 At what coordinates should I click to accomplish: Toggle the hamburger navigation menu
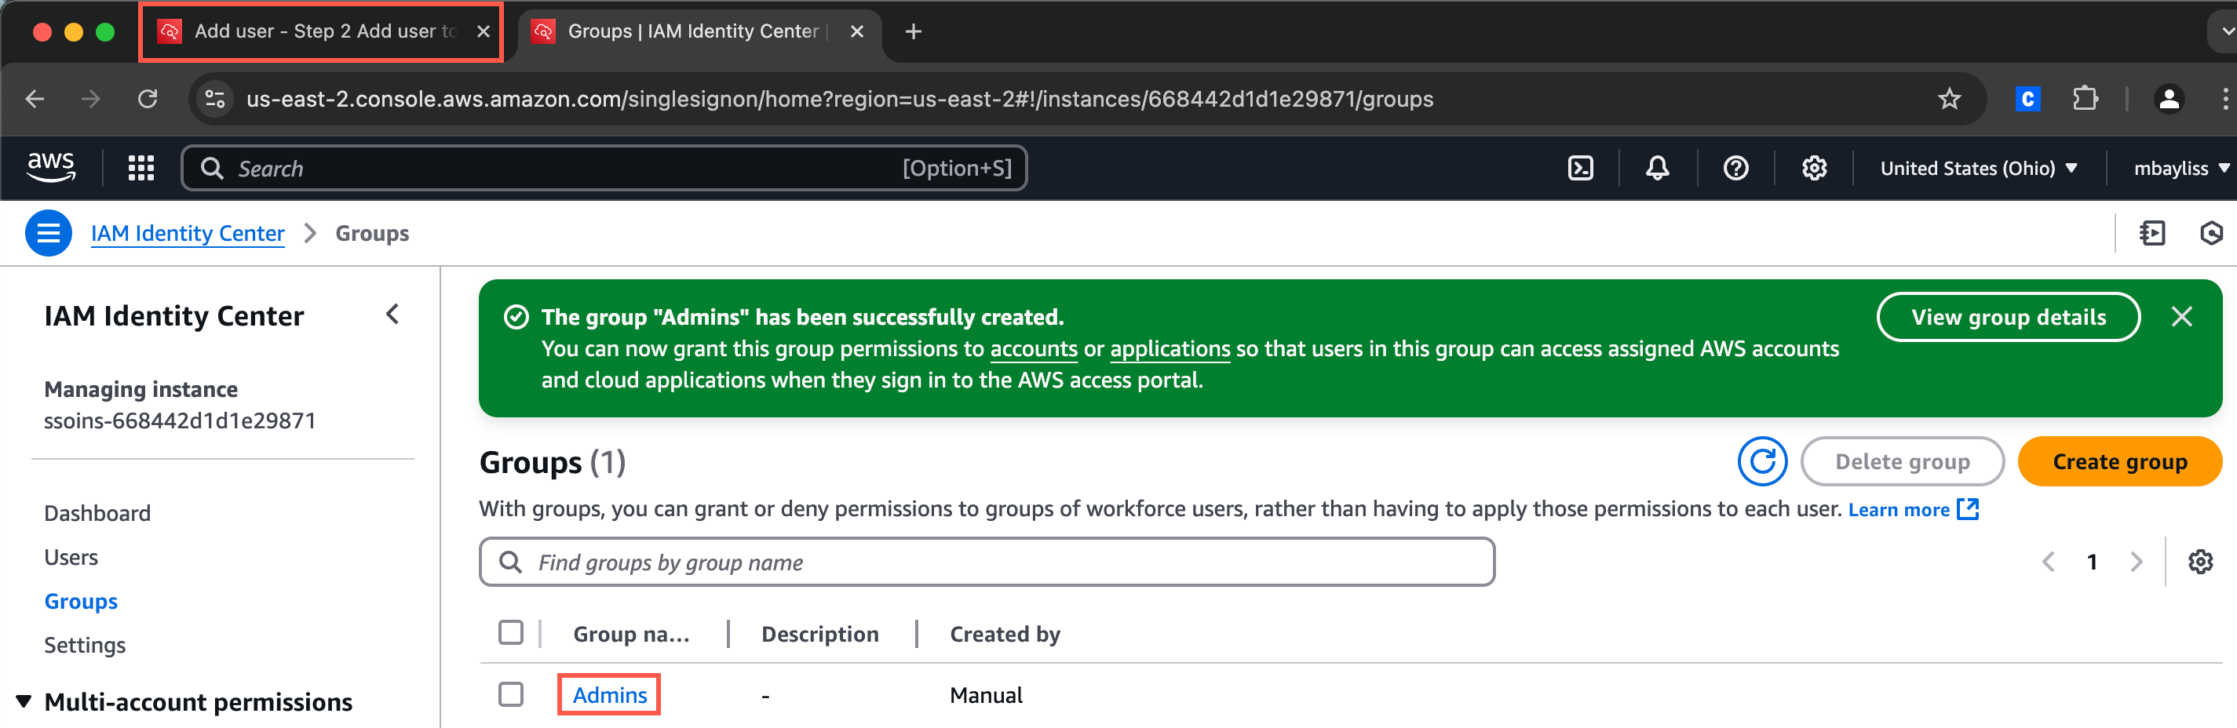click(49, 232)
